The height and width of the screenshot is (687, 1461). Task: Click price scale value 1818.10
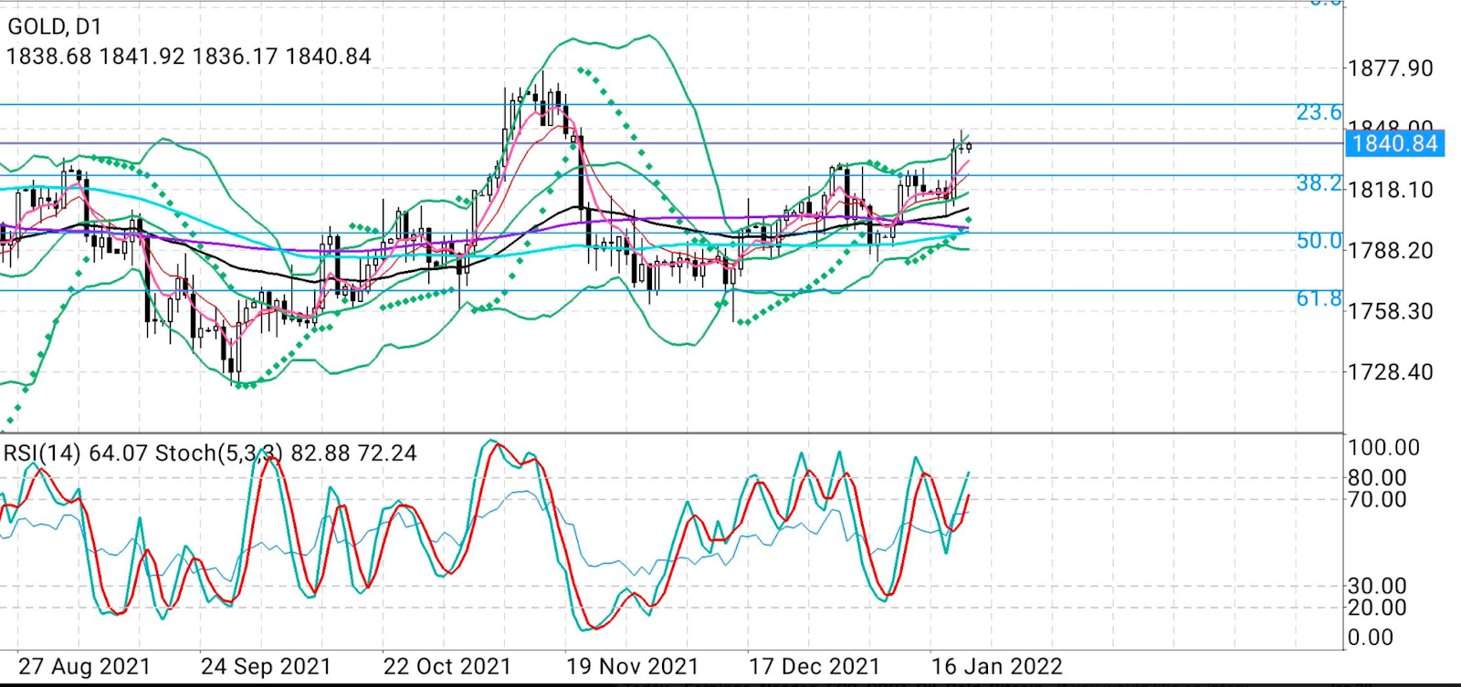[1391, 190]
